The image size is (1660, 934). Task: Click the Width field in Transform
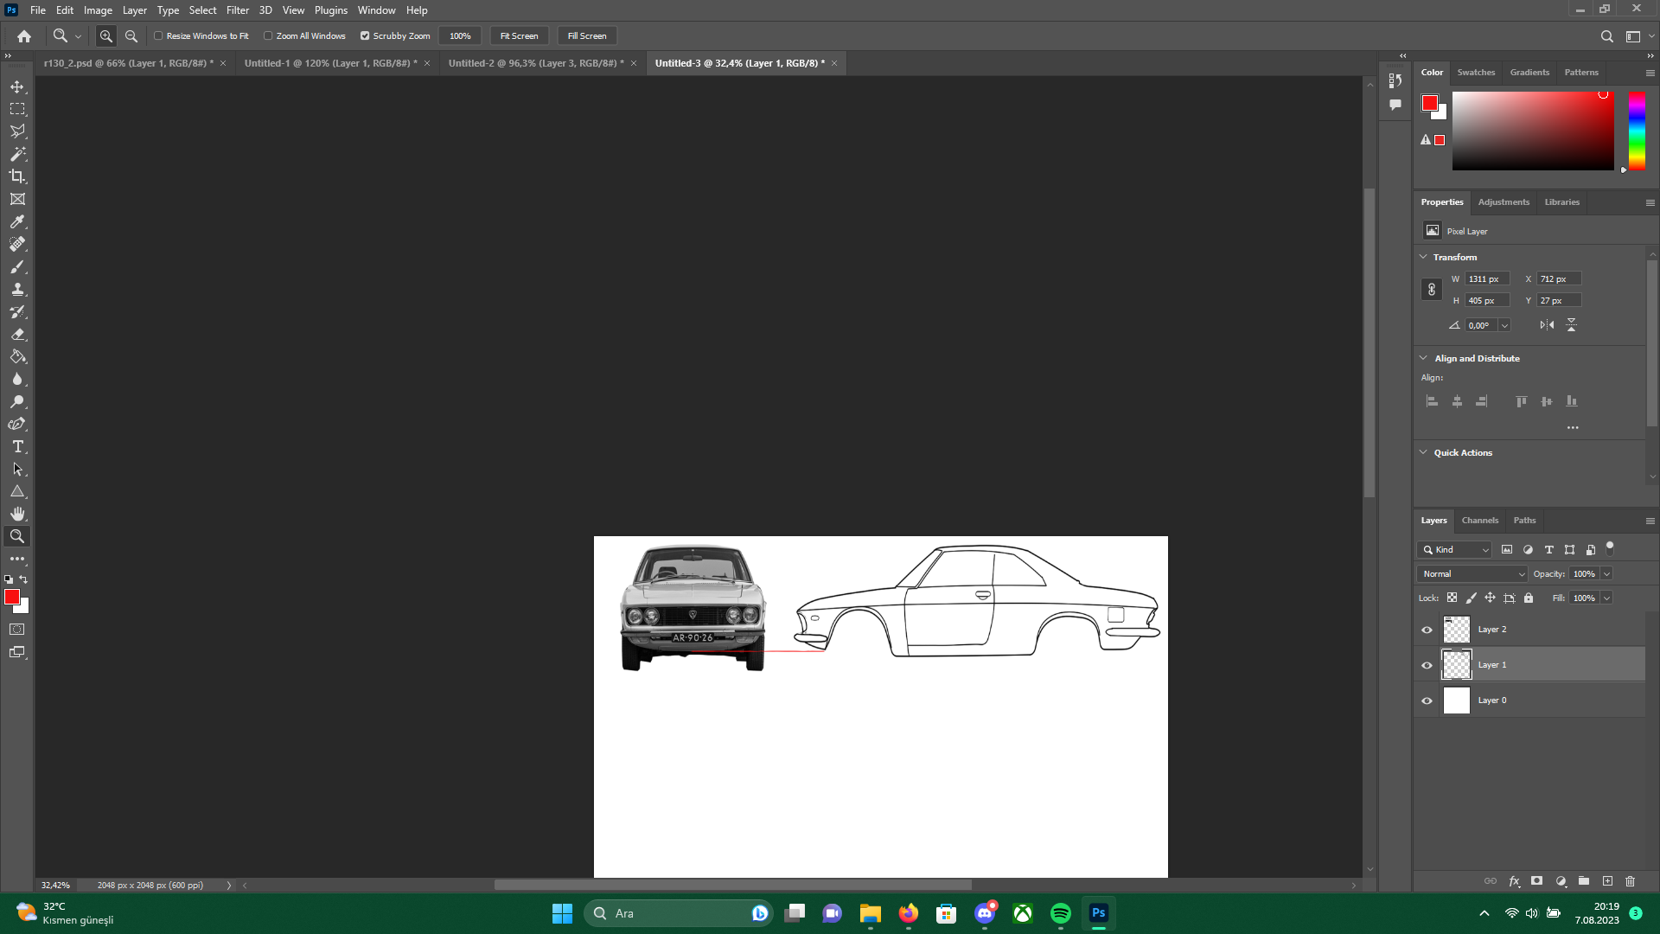pos(1486,278)
